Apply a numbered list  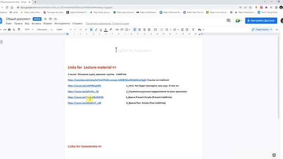pyautogui.click(x=175, y=30)
